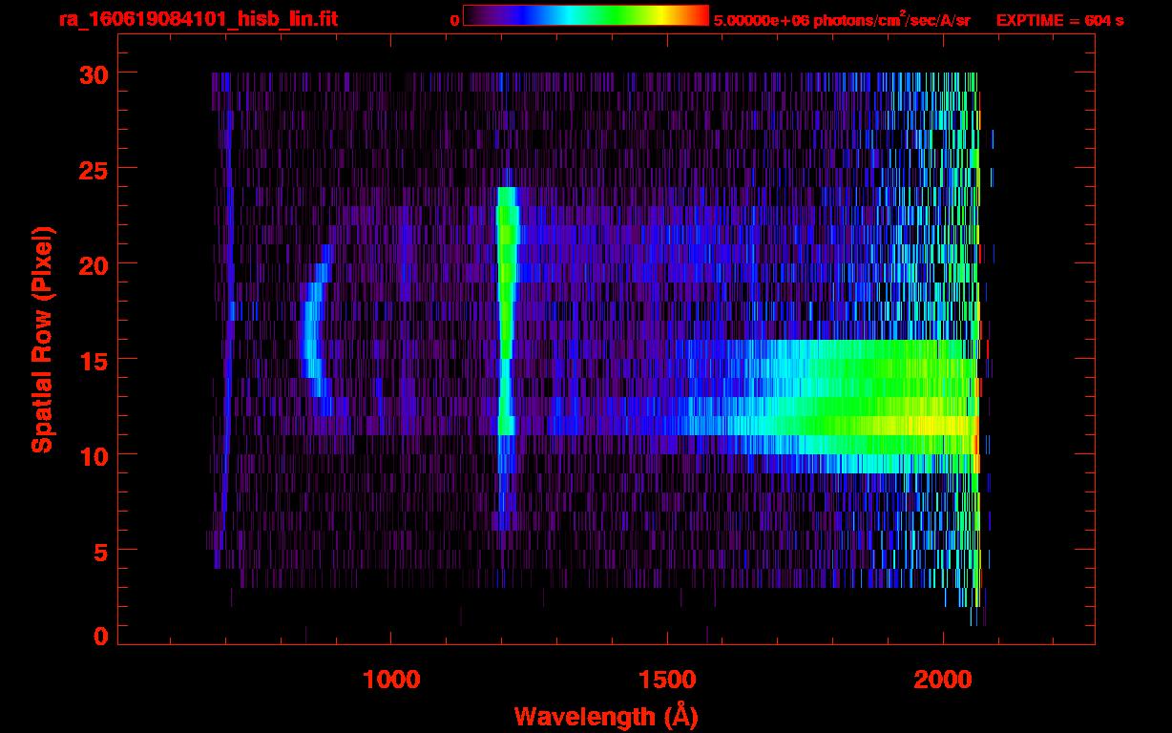
Task: Select the EXPTIME = 604 s label
Action: tap(1059, 20)
